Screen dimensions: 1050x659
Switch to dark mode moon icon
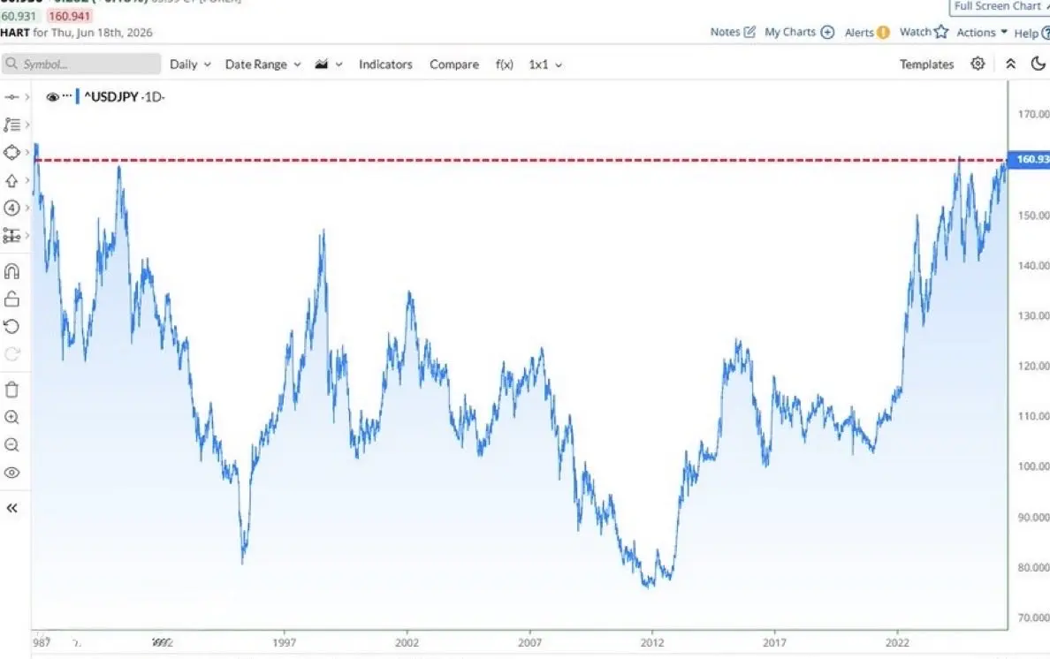point(1038,64)
